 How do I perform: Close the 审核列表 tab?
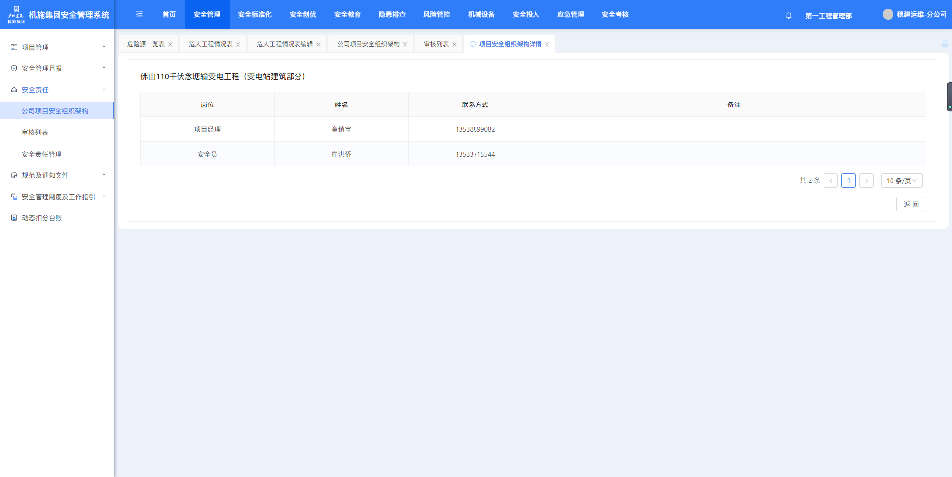(x=454, y=45)
